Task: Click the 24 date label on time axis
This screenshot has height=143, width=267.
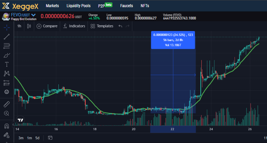Action: pos(211,129)
